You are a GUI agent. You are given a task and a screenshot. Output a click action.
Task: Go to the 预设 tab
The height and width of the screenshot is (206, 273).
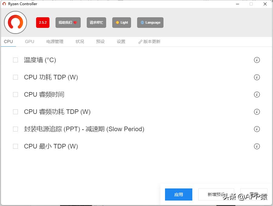pos(100,42)
